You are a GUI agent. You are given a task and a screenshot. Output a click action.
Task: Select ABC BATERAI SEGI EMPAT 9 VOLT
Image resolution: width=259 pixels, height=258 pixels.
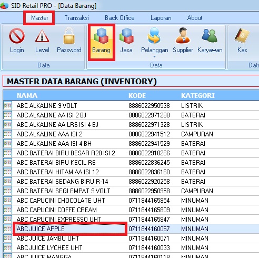coord(63,191)
